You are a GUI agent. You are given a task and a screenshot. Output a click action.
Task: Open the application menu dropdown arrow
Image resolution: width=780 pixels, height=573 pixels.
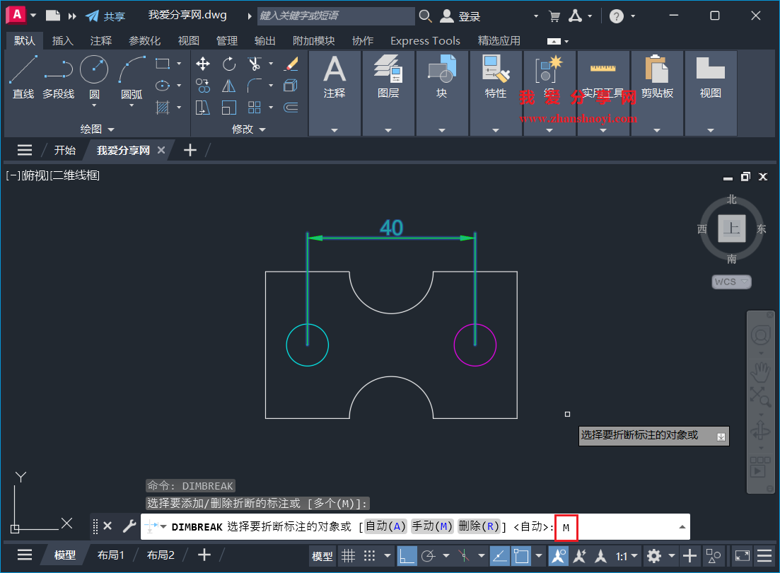click(x=33, y=16)
